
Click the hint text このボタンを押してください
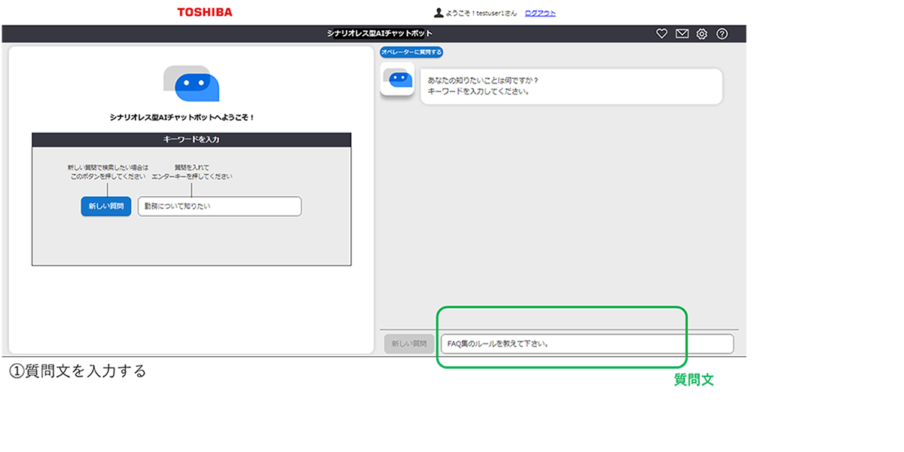(108, 176)
